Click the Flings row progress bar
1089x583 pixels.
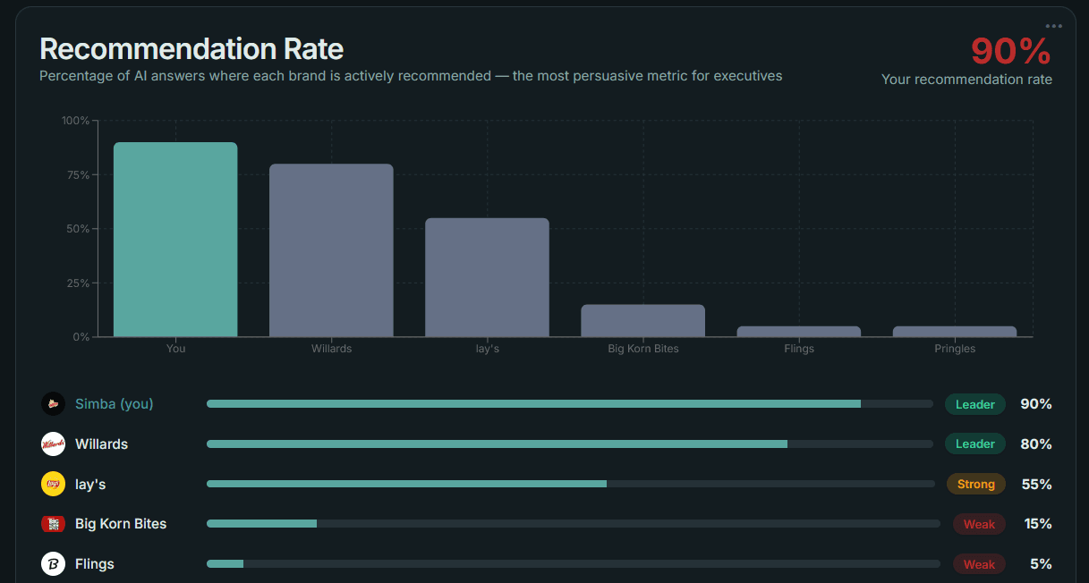point(574,564)
